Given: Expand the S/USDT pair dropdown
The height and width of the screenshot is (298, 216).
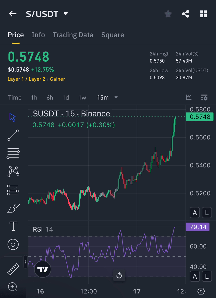Looking at the screenshot, I should click(x=66, y=14).
